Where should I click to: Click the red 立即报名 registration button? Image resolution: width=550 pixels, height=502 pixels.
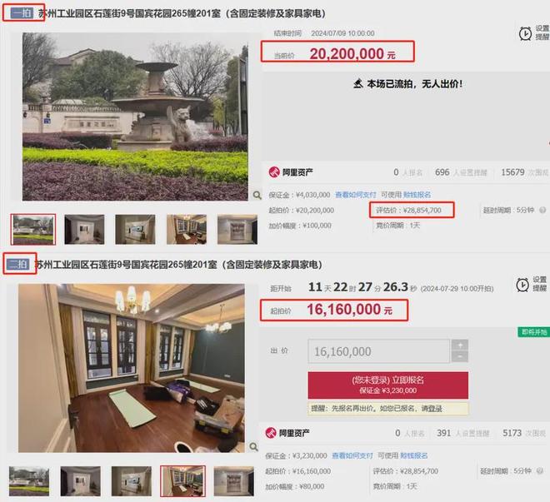[x=388, y=385]
